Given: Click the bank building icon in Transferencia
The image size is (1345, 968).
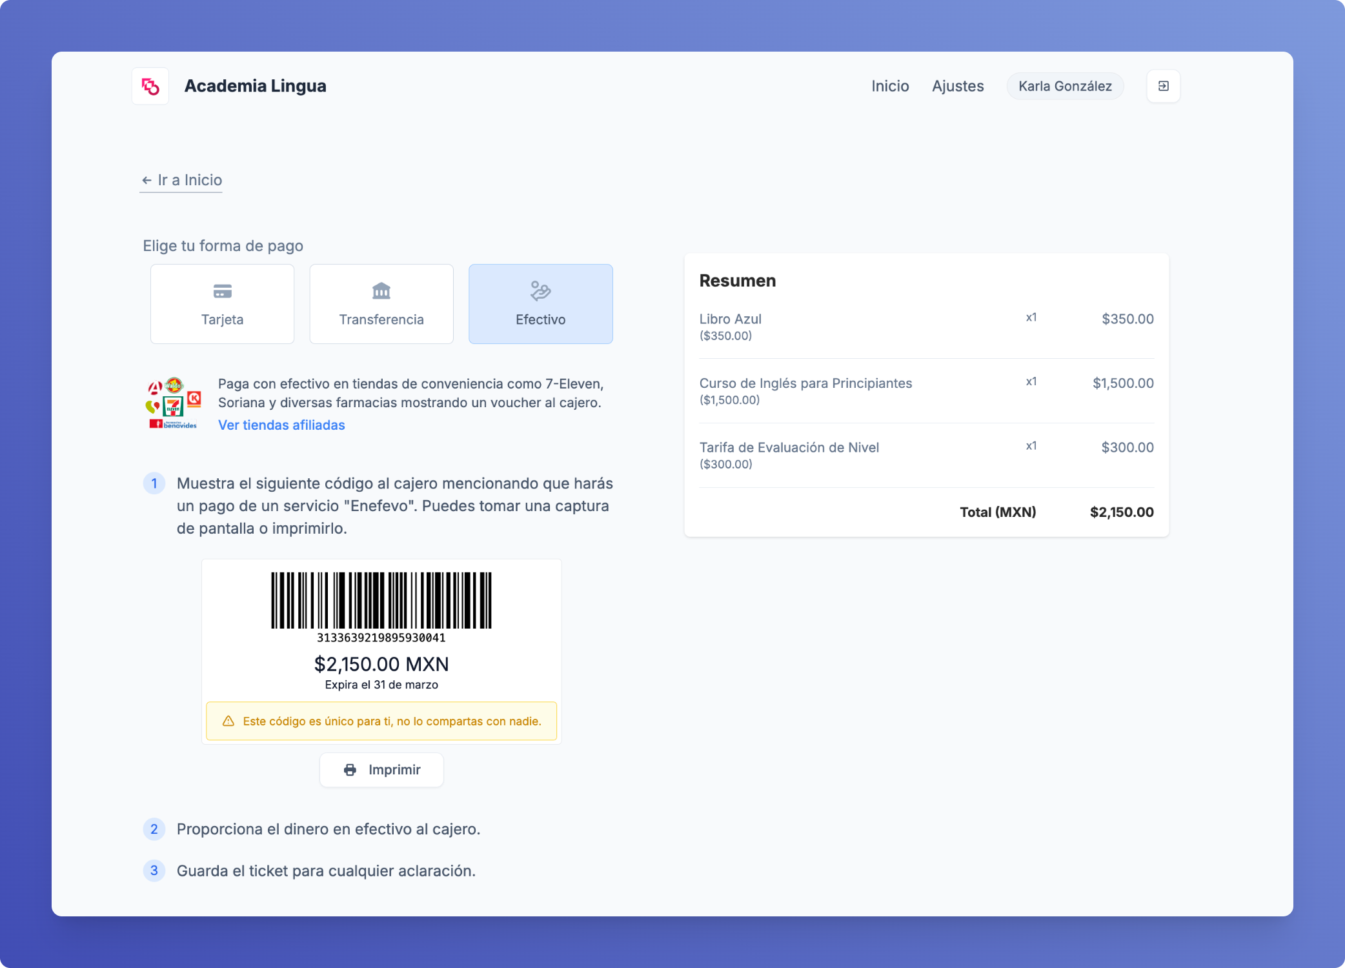Looking at the screenshot, I should click(381, 291).
